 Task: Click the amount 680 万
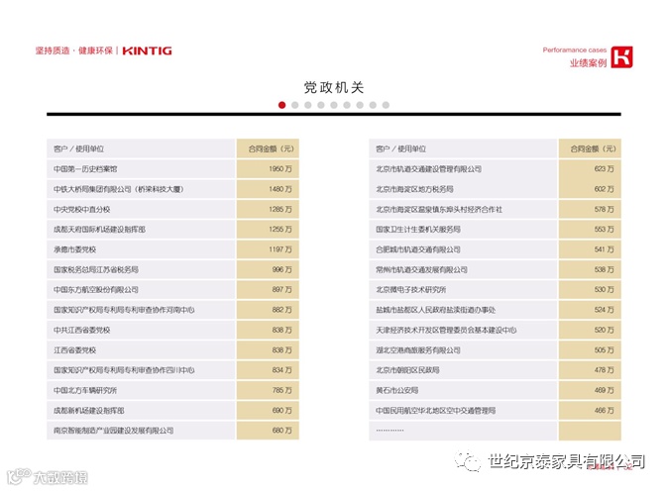pos(282,431)
